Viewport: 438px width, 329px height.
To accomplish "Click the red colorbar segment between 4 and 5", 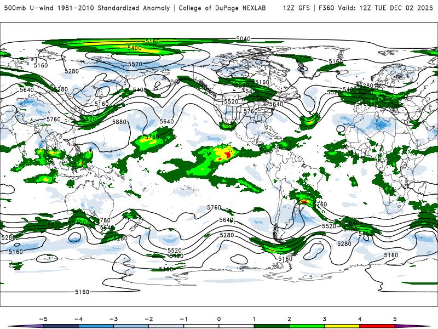I will [377, 326].
